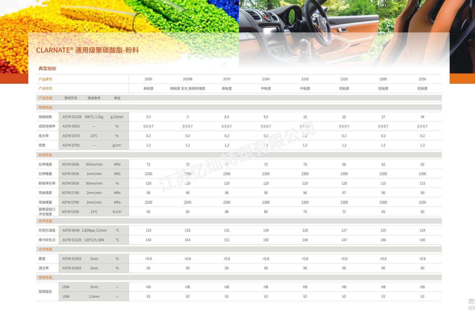Click the "单位" column header
This screenshot has width=475, height=312.
pos(117,98)
